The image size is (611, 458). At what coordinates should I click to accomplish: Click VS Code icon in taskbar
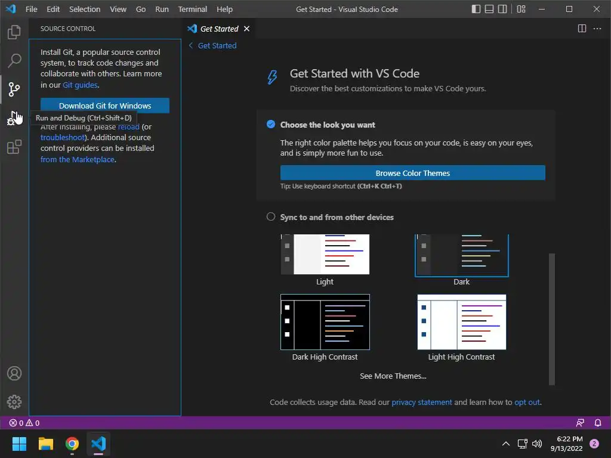(x=98, y=444)
